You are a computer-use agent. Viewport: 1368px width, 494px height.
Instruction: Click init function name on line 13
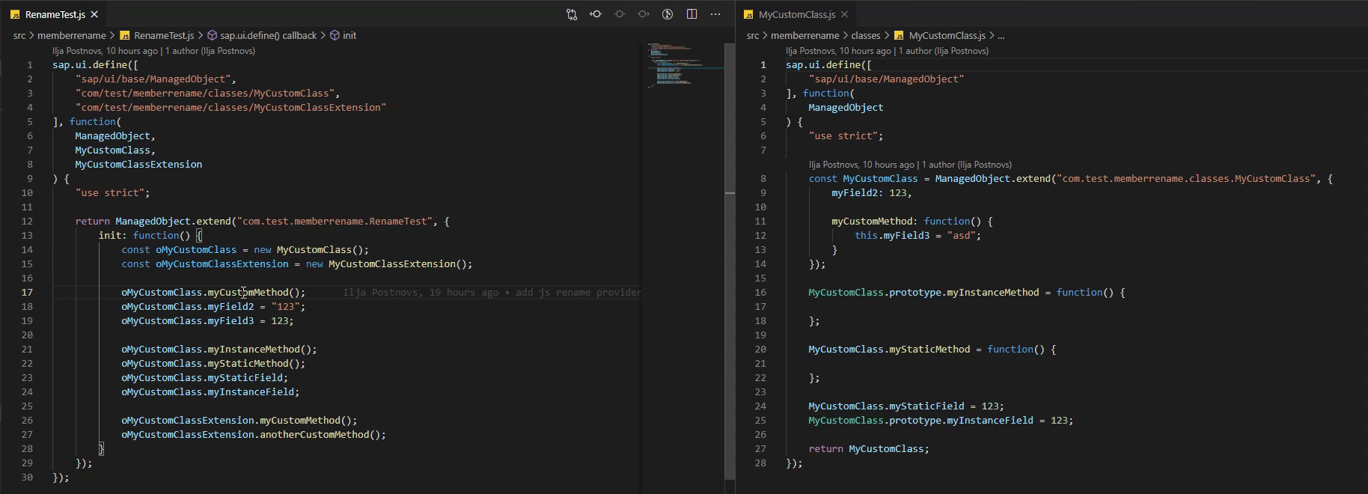point(110,236)
